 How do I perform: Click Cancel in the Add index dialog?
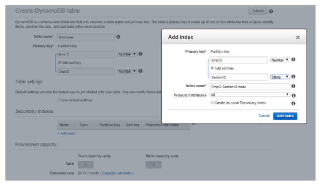click(x=264, y=116)
